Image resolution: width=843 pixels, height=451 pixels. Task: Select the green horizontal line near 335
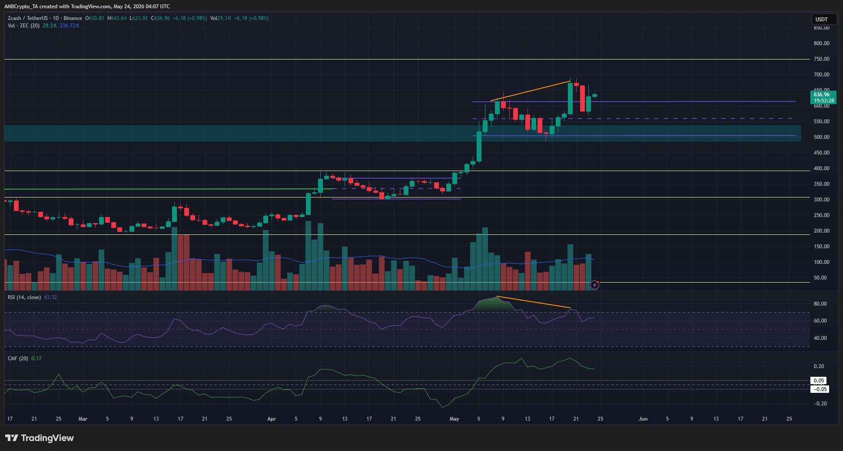point(168,189)
